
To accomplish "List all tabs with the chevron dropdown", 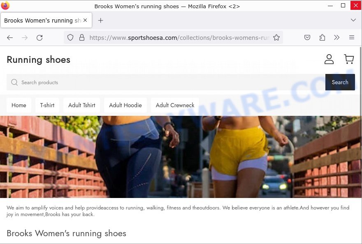I will click(353, 20).
